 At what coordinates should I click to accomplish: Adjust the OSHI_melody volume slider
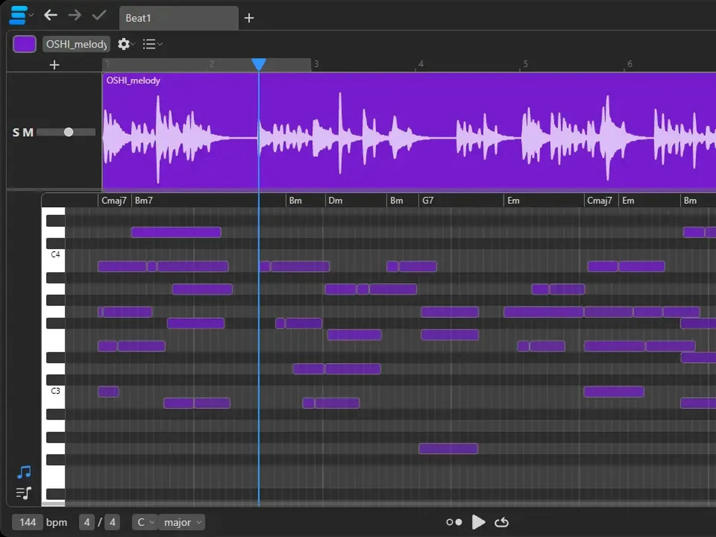(66, 132)
